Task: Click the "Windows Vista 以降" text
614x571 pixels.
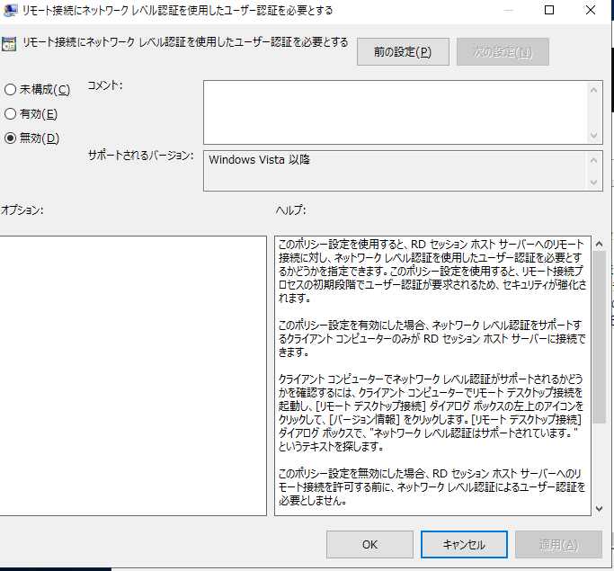Action: point(259,160)
